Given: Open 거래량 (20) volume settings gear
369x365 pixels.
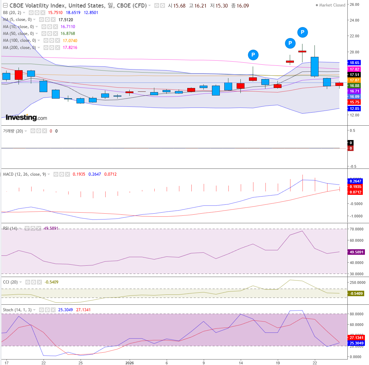Looking at the screenshot, I should pyautogui.click(x=39, y=131).
